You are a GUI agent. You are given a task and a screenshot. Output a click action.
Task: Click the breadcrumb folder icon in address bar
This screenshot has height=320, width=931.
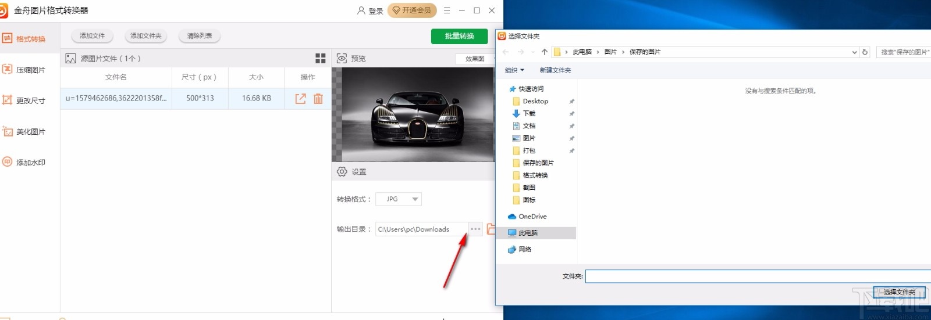coord(557,52)
